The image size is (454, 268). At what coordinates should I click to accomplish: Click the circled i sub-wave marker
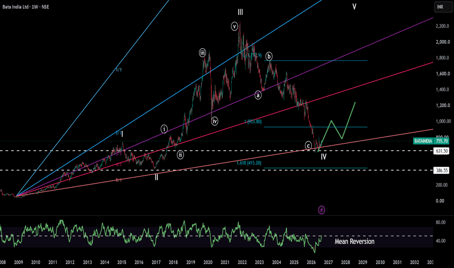[x=164, y=129]
